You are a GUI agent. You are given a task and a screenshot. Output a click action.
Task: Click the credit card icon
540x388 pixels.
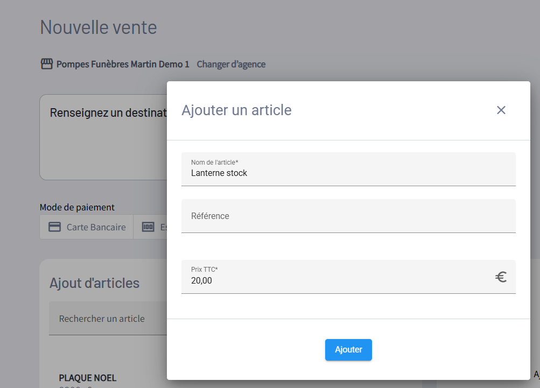(x=54, y=227)
